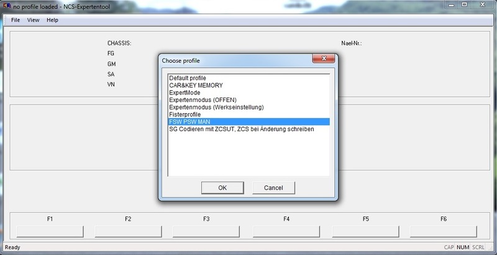
Task: Select Expertenmodus (Werkseinstellung) profile
Action: pyautogui.click(x=216, y=107)
